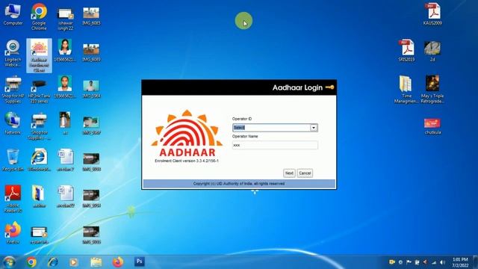Open Windows Media Player from taskbar
The image size is (478, 269).
click(73, 262)
